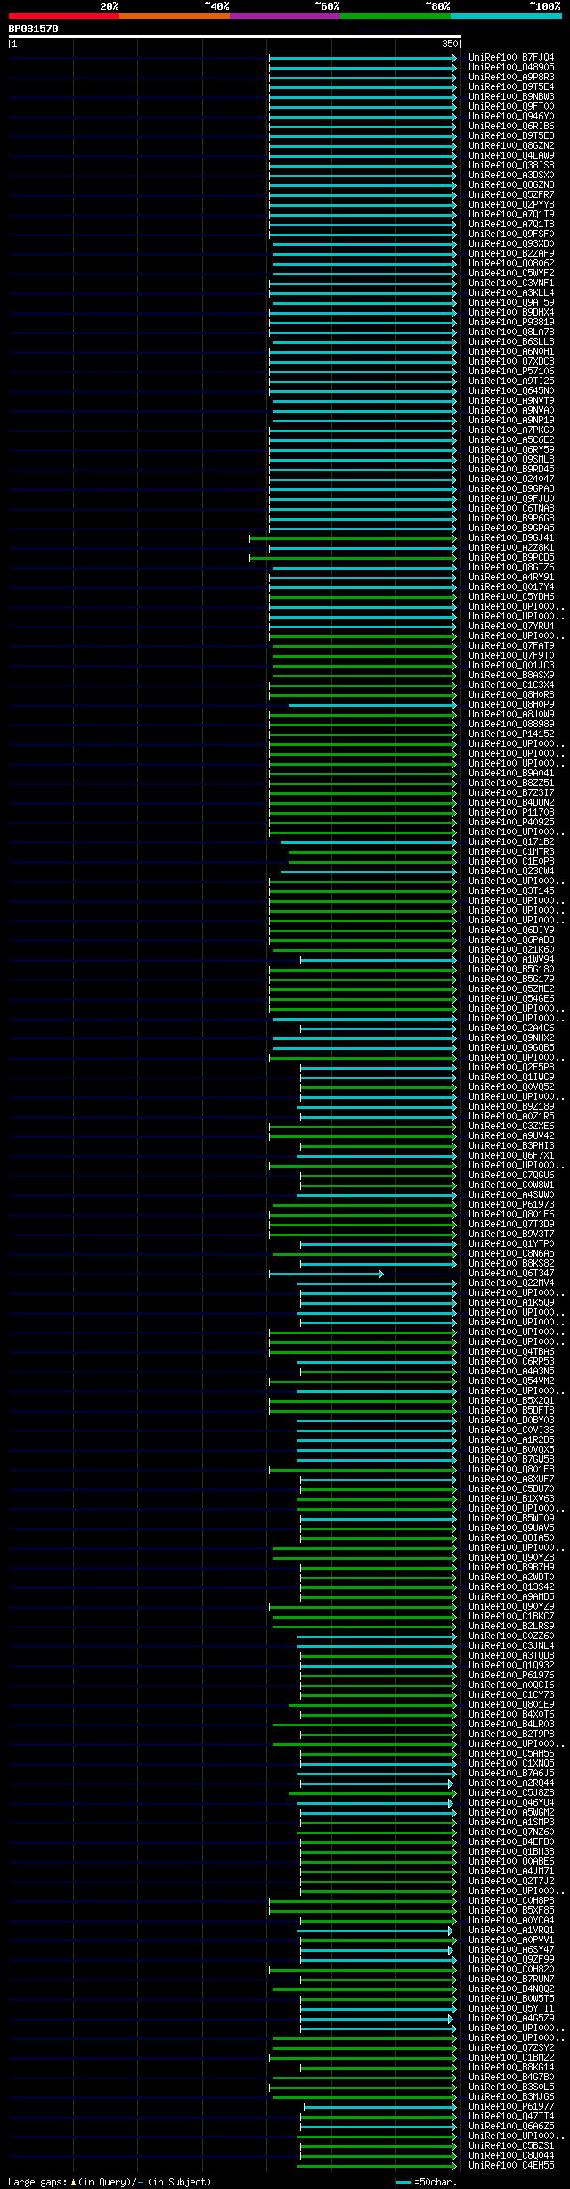Select the UniRef100_Q6T347 label
This screenshot has height=2189, width=570.
point(511,1273)
